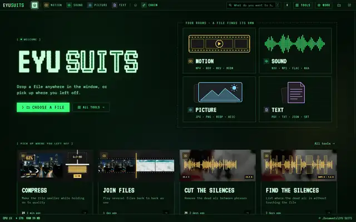Click the last icon right of the folder
The width and height of the screenshot is (356, 222).
(349, 5)
